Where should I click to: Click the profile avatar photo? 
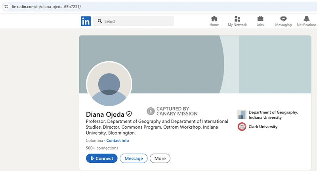click(109, 84)
